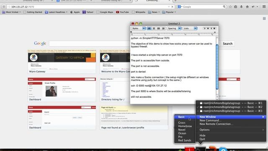Bookmark this page with star icon
Screen dimensions: 268x151
[x=230, y=7]
